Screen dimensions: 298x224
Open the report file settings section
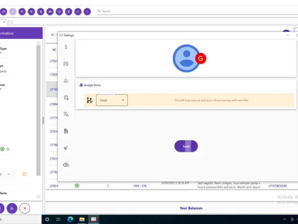click(x=66, y=131)
